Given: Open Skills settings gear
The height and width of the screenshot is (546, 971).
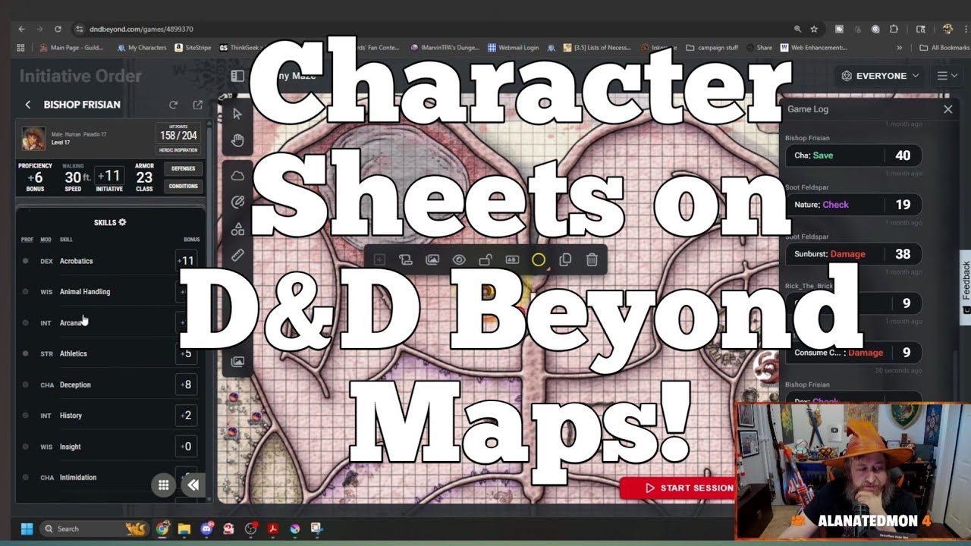Looking at the screenshot, I should click(122, 222).
